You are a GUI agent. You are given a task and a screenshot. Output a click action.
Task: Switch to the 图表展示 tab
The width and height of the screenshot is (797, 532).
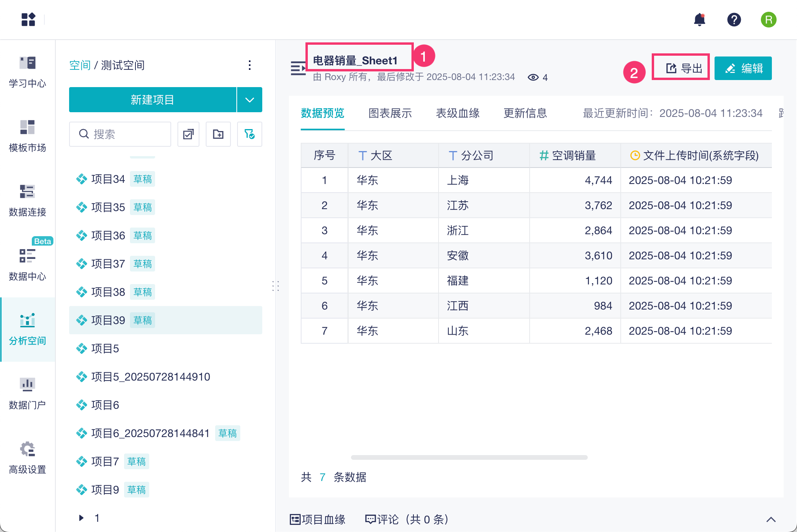coord(390,113)
